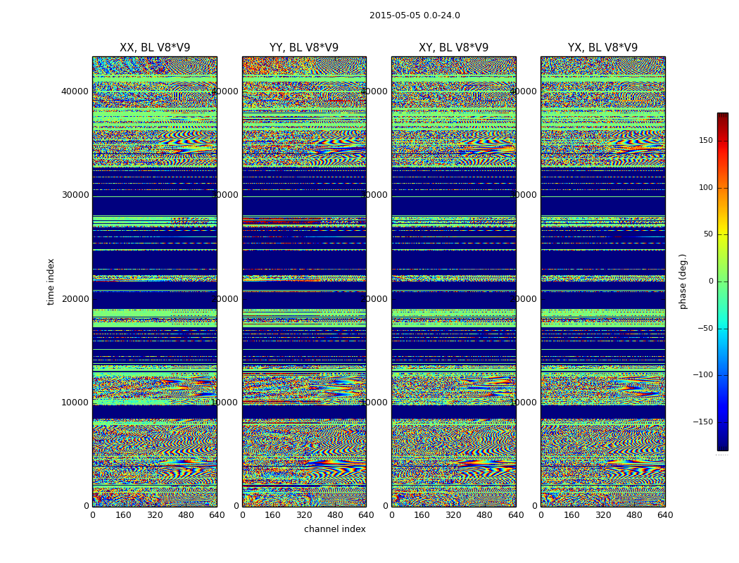
Task: Click the 20000 tick on XX plot's y-axis
Action: tap(75, 298)
